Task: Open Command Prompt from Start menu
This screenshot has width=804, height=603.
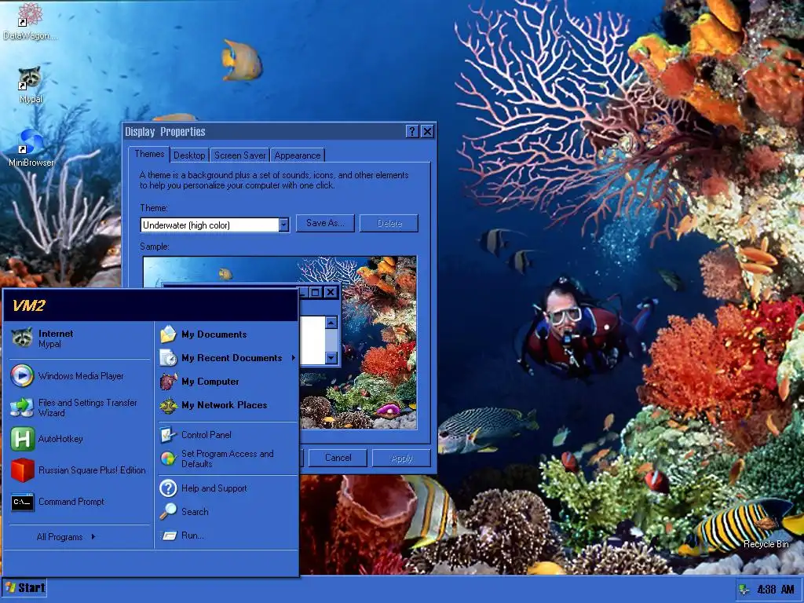Action: [x=78, y=502]
